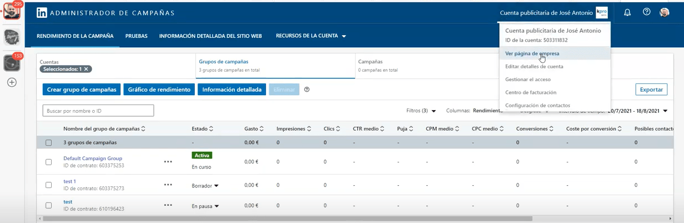The height and width of the screenshot is (223, 684).
Task: Click the kpro company logo
Action: 602,12
